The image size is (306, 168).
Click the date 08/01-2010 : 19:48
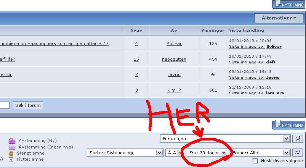250,71
